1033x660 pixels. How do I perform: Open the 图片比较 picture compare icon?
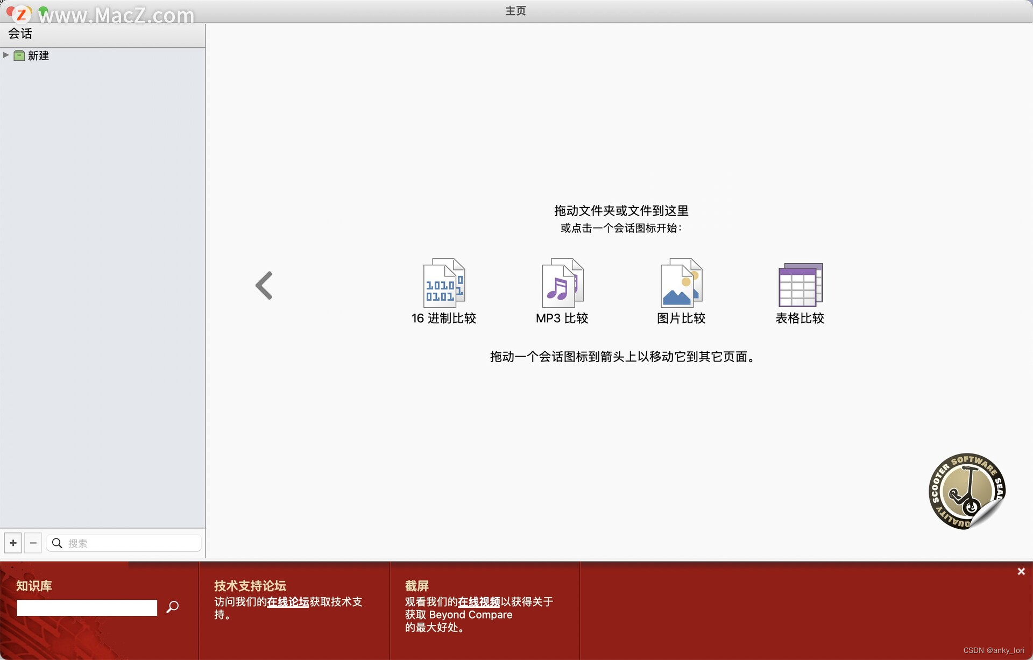click(x=681, y=284)
